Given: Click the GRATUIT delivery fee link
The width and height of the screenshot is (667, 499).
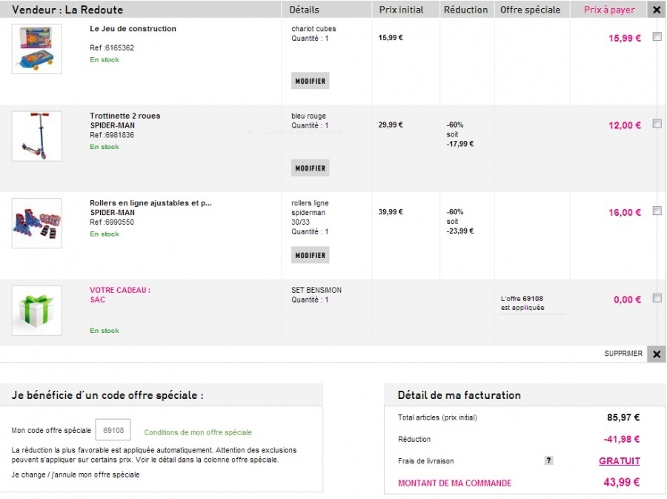Looking at the screenshot, I should tap(619, 461).
